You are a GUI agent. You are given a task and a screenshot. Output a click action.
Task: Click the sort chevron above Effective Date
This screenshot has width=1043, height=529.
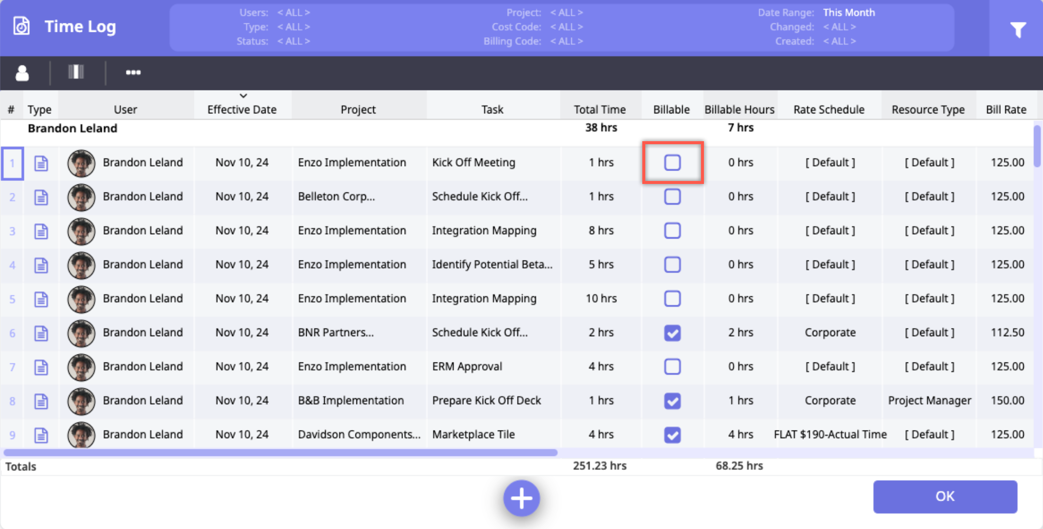click(243, 95)
